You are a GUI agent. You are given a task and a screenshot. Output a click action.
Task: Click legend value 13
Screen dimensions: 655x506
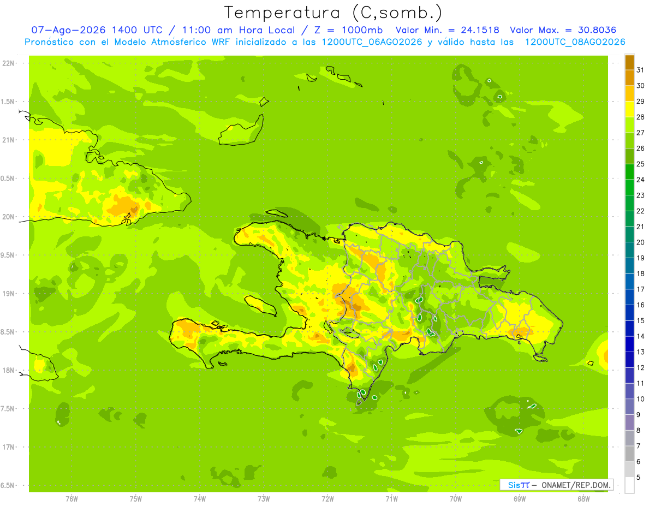point(641,352)
